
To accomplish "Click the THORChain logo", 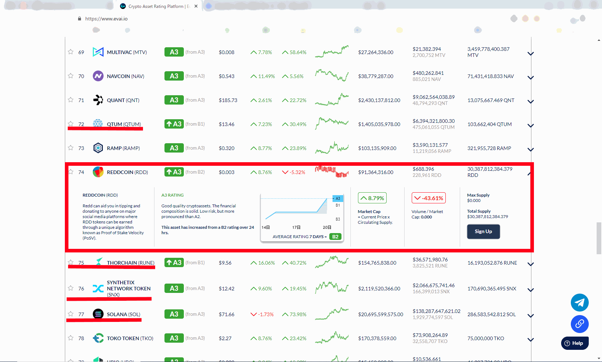I will [x=99, y=262].
